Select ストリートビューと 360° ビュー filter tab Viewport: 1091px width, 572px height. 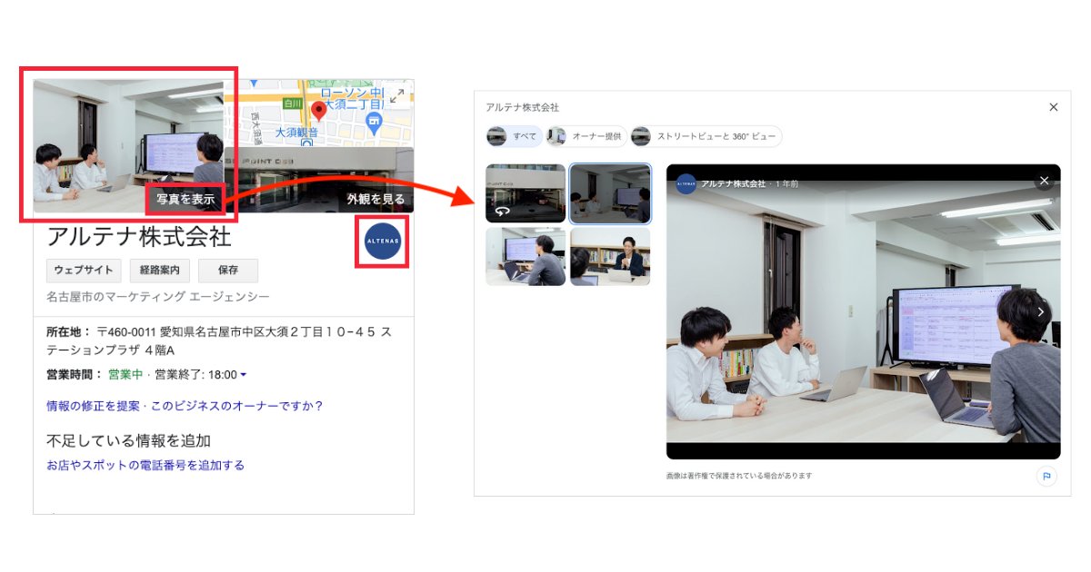coord(706,136)
